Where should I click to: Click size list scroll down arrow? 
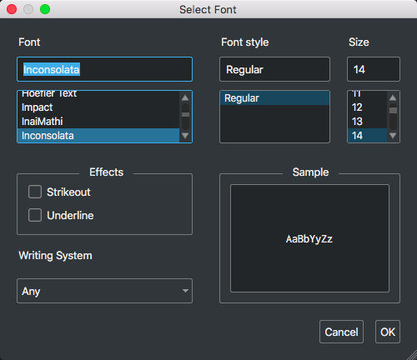click(x=393, y=136)
